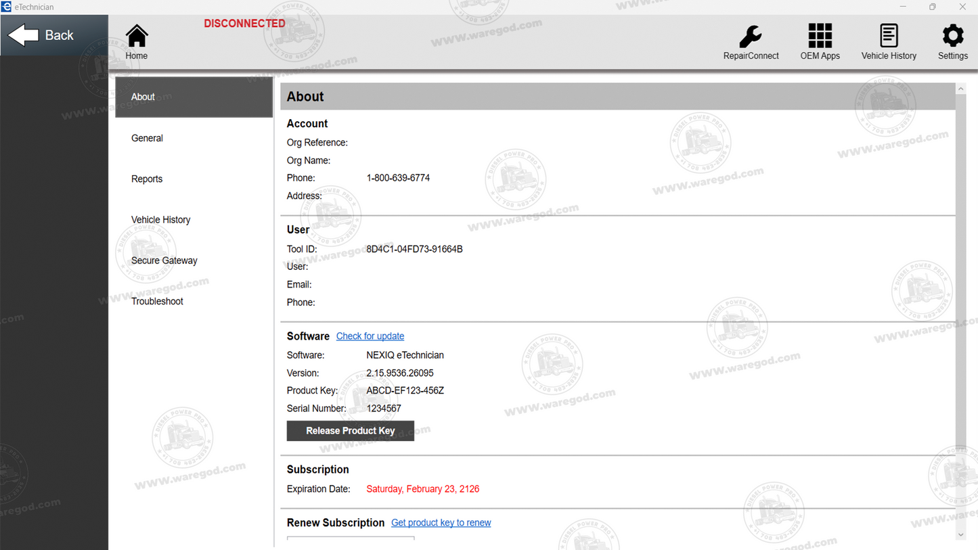The width and height of the screenshot is (978, 550).
Task: Click the eTechnician icon in the title bar
Action: (7, 7)
